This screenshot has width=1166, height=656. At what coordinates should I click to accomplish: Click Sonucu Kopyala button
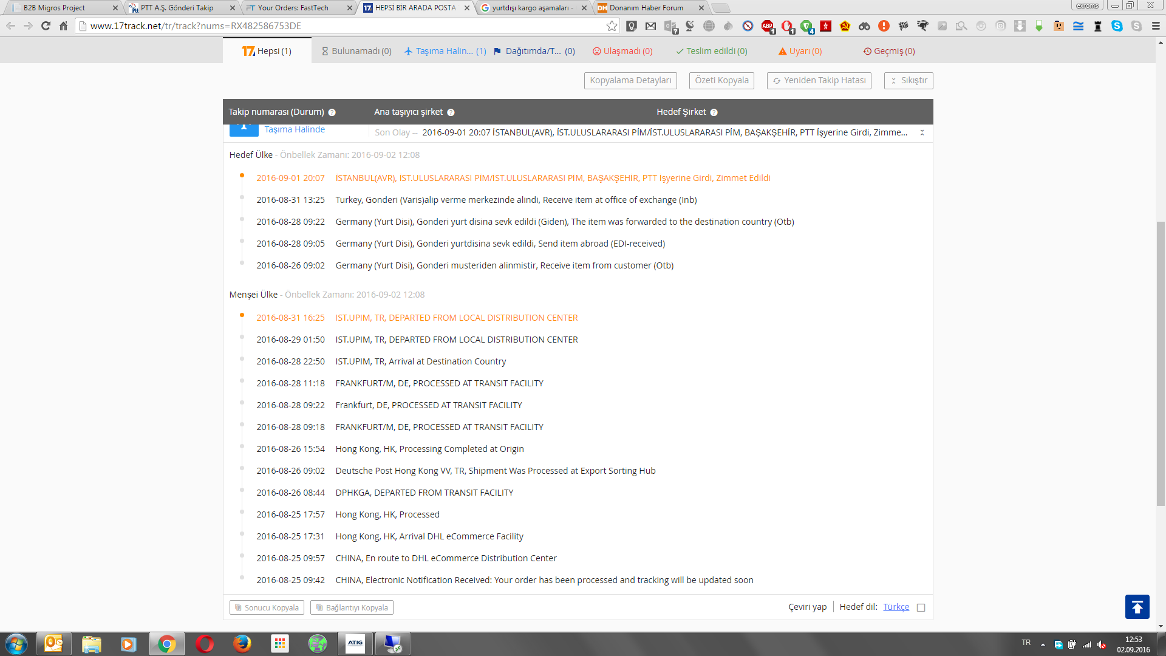[267, 607]
